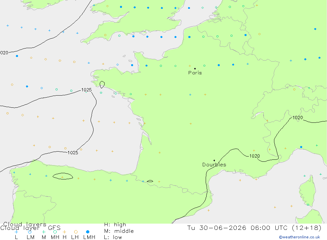Click the orange circle LH legend symbol

pyautogui.click(x=76, y=232)
